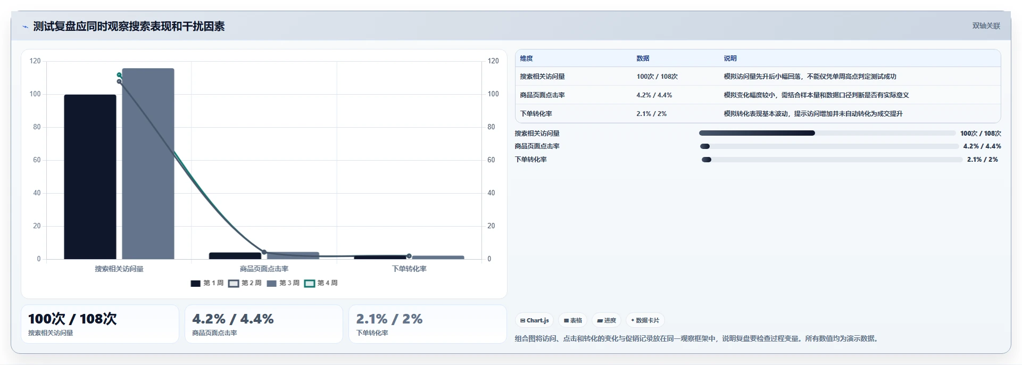The width and height of the screenshot is (1022, 365).
Task: Click the title 测试复盘应同时观察搜索表现和干扰因素
Action: click(x=129, y=26)
